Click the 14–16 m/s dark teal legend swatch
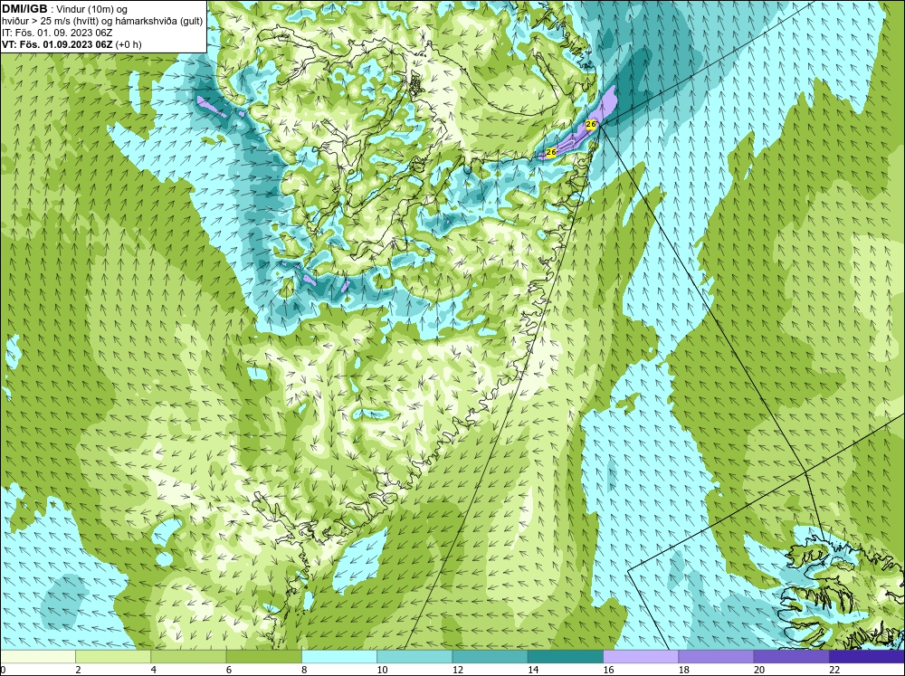Screen dimensions: 905x676 tap(566, 657)
